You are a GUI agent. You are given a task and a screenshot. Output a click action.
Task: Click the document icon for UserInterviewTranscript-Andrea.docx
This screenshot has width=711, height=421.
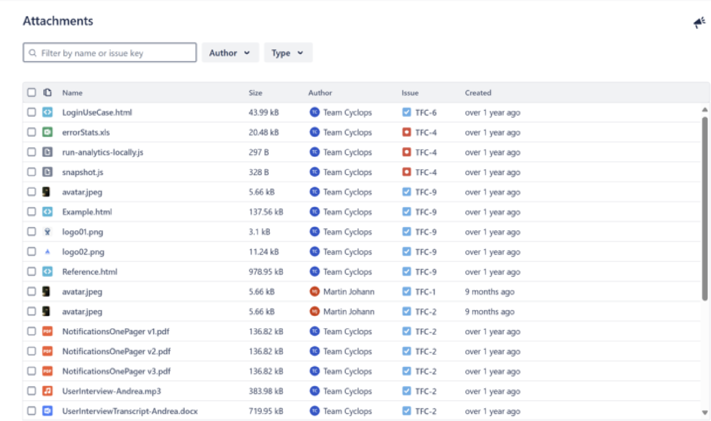click(x=48, y=411)
